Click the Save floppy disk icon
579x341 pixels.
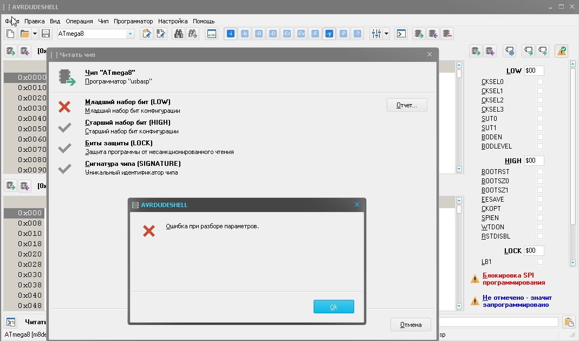[x=46, y=34]
